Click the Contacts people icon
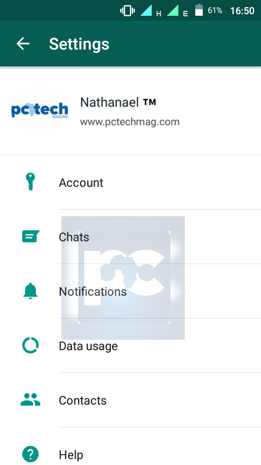Viewport: 261px width, 465px height. 30,400
